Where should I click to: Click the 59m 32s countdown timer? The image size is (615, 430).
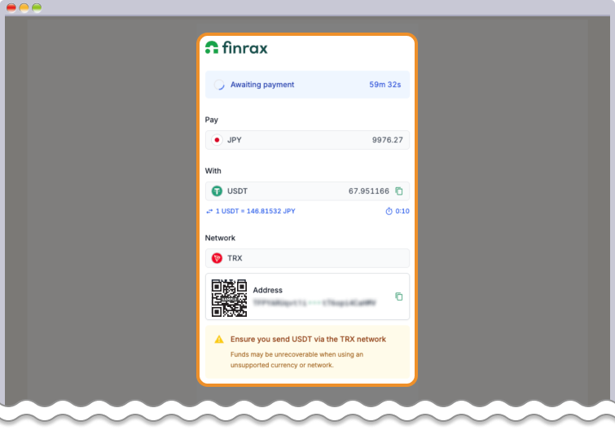click(x=385, y=85)
